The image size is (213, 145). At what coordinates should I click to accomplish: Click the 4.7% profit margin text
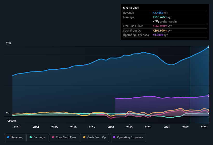(165, 21)
